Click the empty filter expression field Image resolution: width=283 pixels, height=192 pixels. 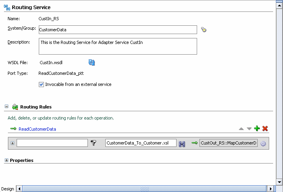pos(52,143)
